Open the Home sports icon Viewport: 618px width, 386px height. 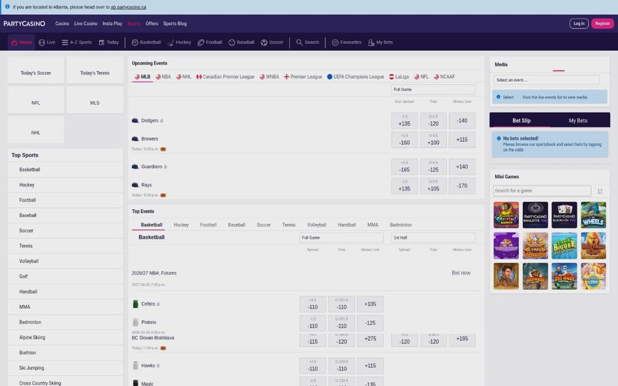[x=14, y=42]
